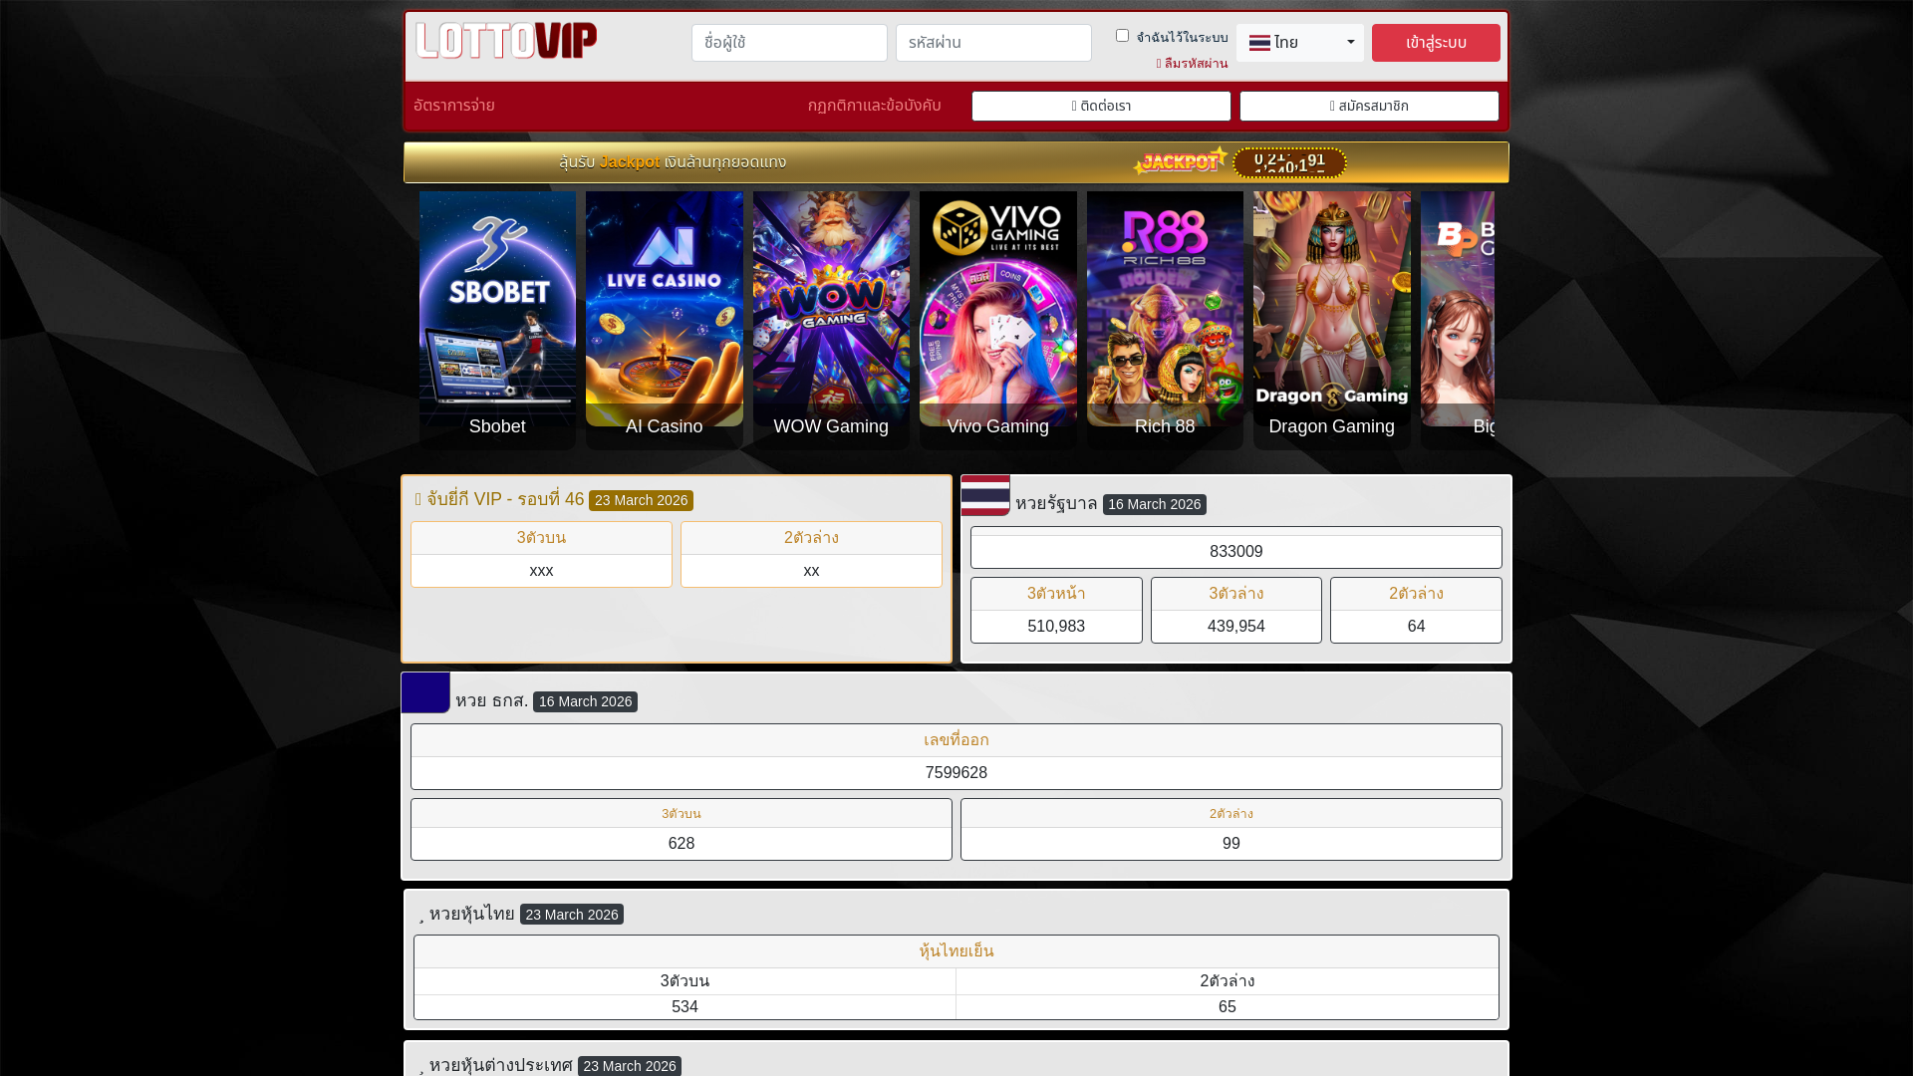Click the BAAC bottom two value 99
The width and height of the screenshot is (1913, 1076).
pyautogui.click(x=1231, y=844)
